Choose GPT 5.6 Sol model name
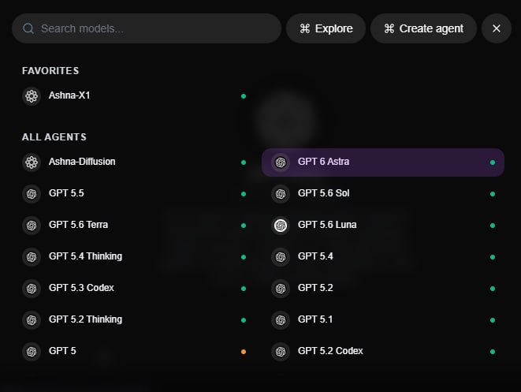The height and width of the screenshot is (392, 521). click(324, 193)
